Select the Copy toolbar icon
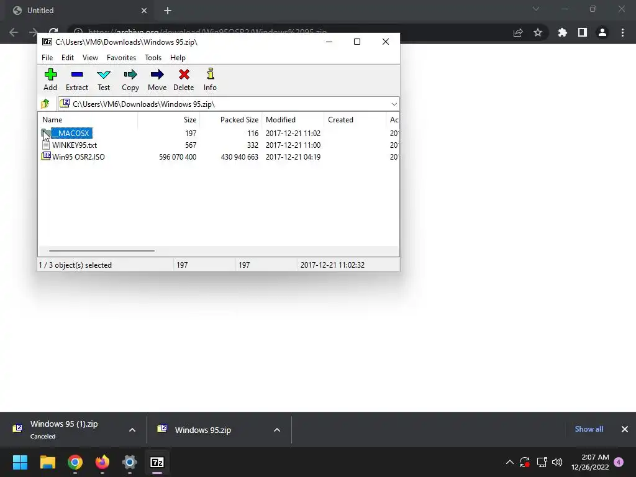Image resolution: width=636 pixels, height=477 pixels. tap(130, 79)
